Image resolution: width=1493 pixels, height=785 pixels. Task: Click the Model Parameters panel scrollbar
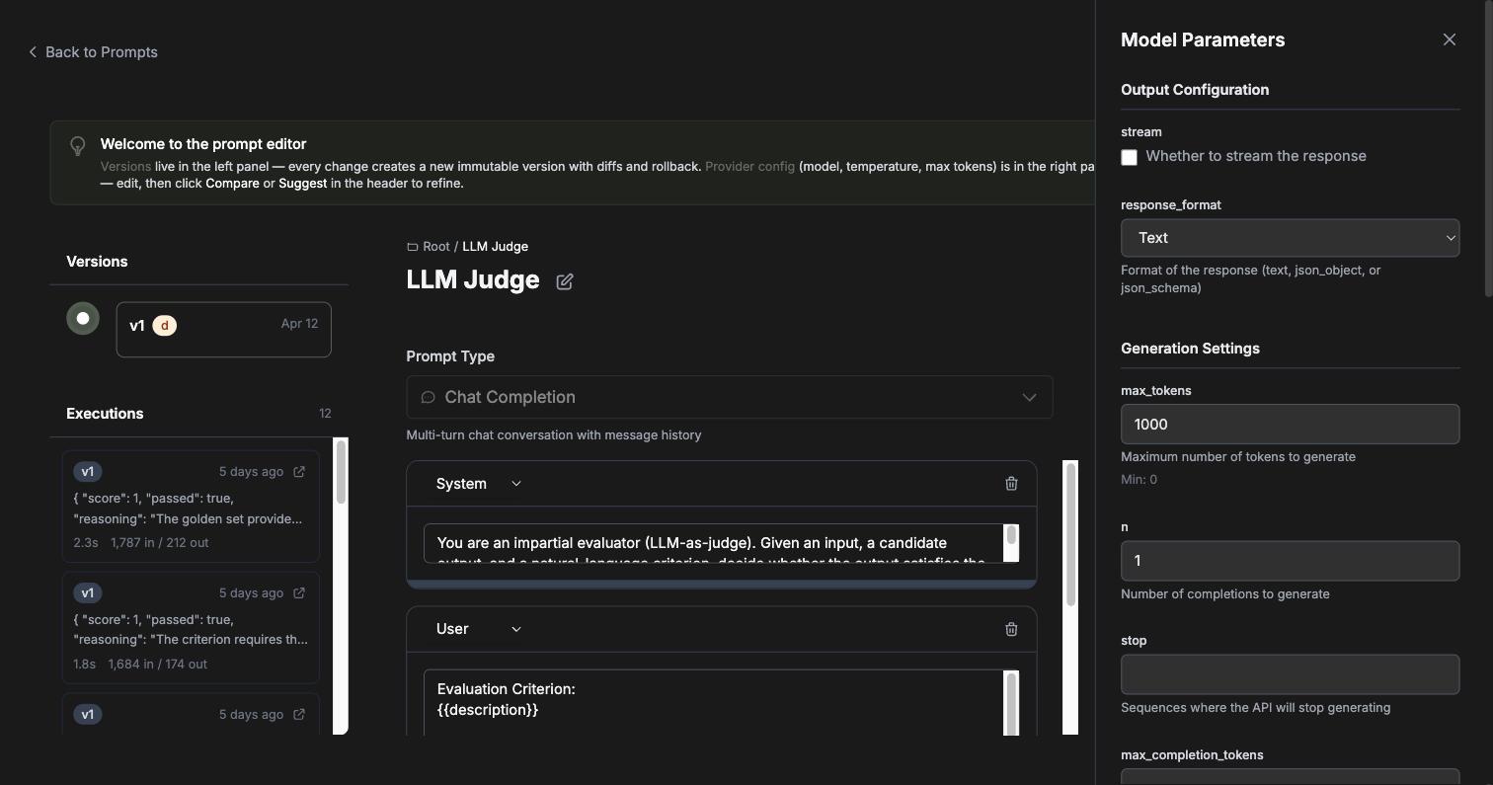pyautogui.click(x=1488, y=148)
